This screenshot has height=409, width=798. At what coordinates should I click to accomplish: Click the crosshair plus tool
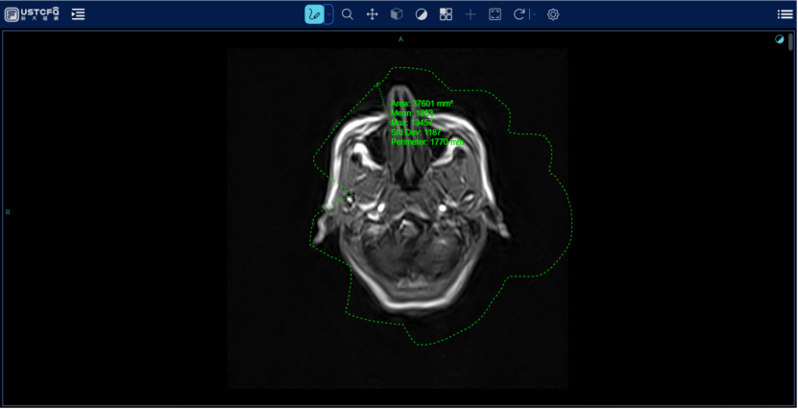point(471,14)
